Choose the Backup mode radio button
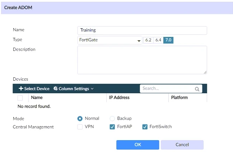 (112, 118)
